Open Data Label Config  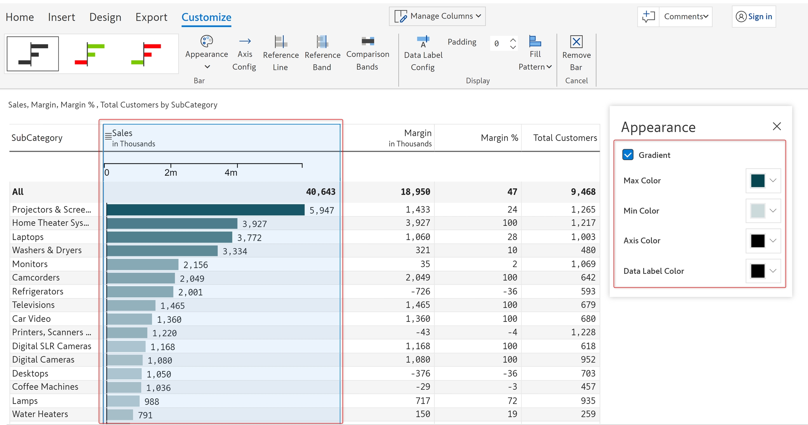[423, 42]
